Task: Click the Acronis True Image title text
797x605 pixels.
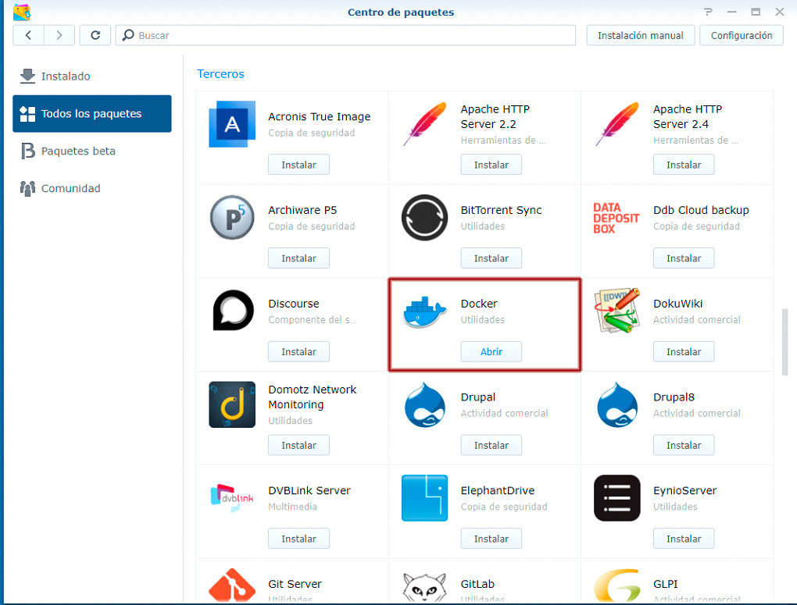Action: coord(320,117)
